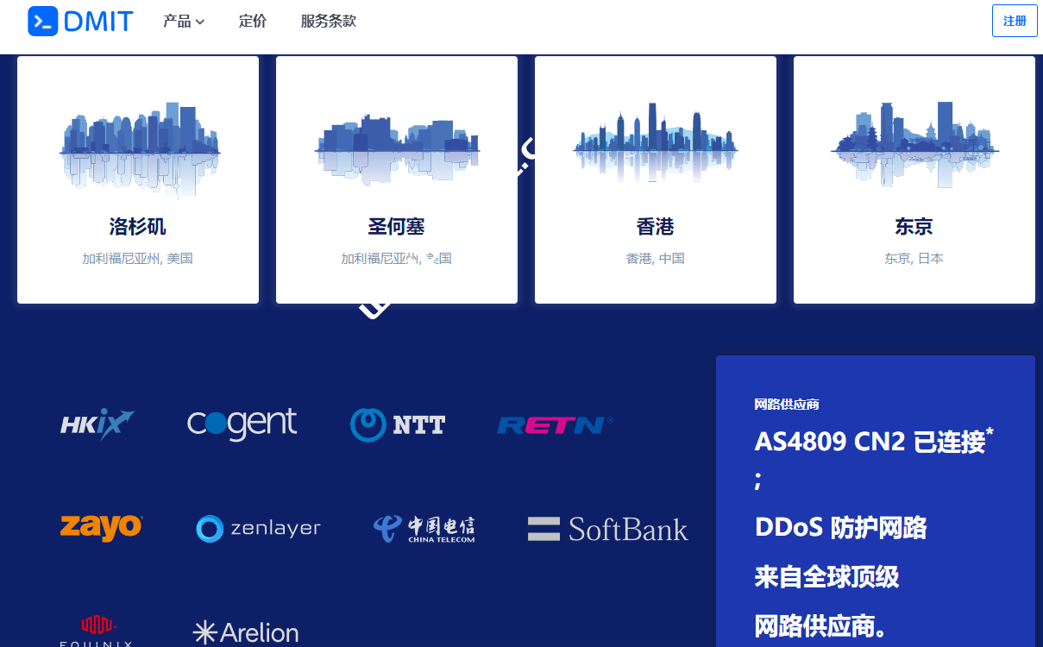Click the Zenlayer circular logo
Image resolution: width=1043 pixels, height=647 pixels.
(258, 528)
